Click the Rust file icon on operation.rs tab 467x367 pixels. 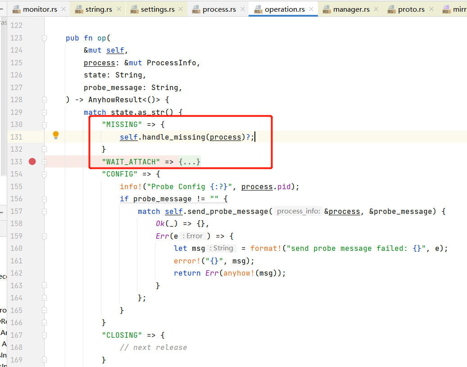pyautogui.click(x=258, y=9)
